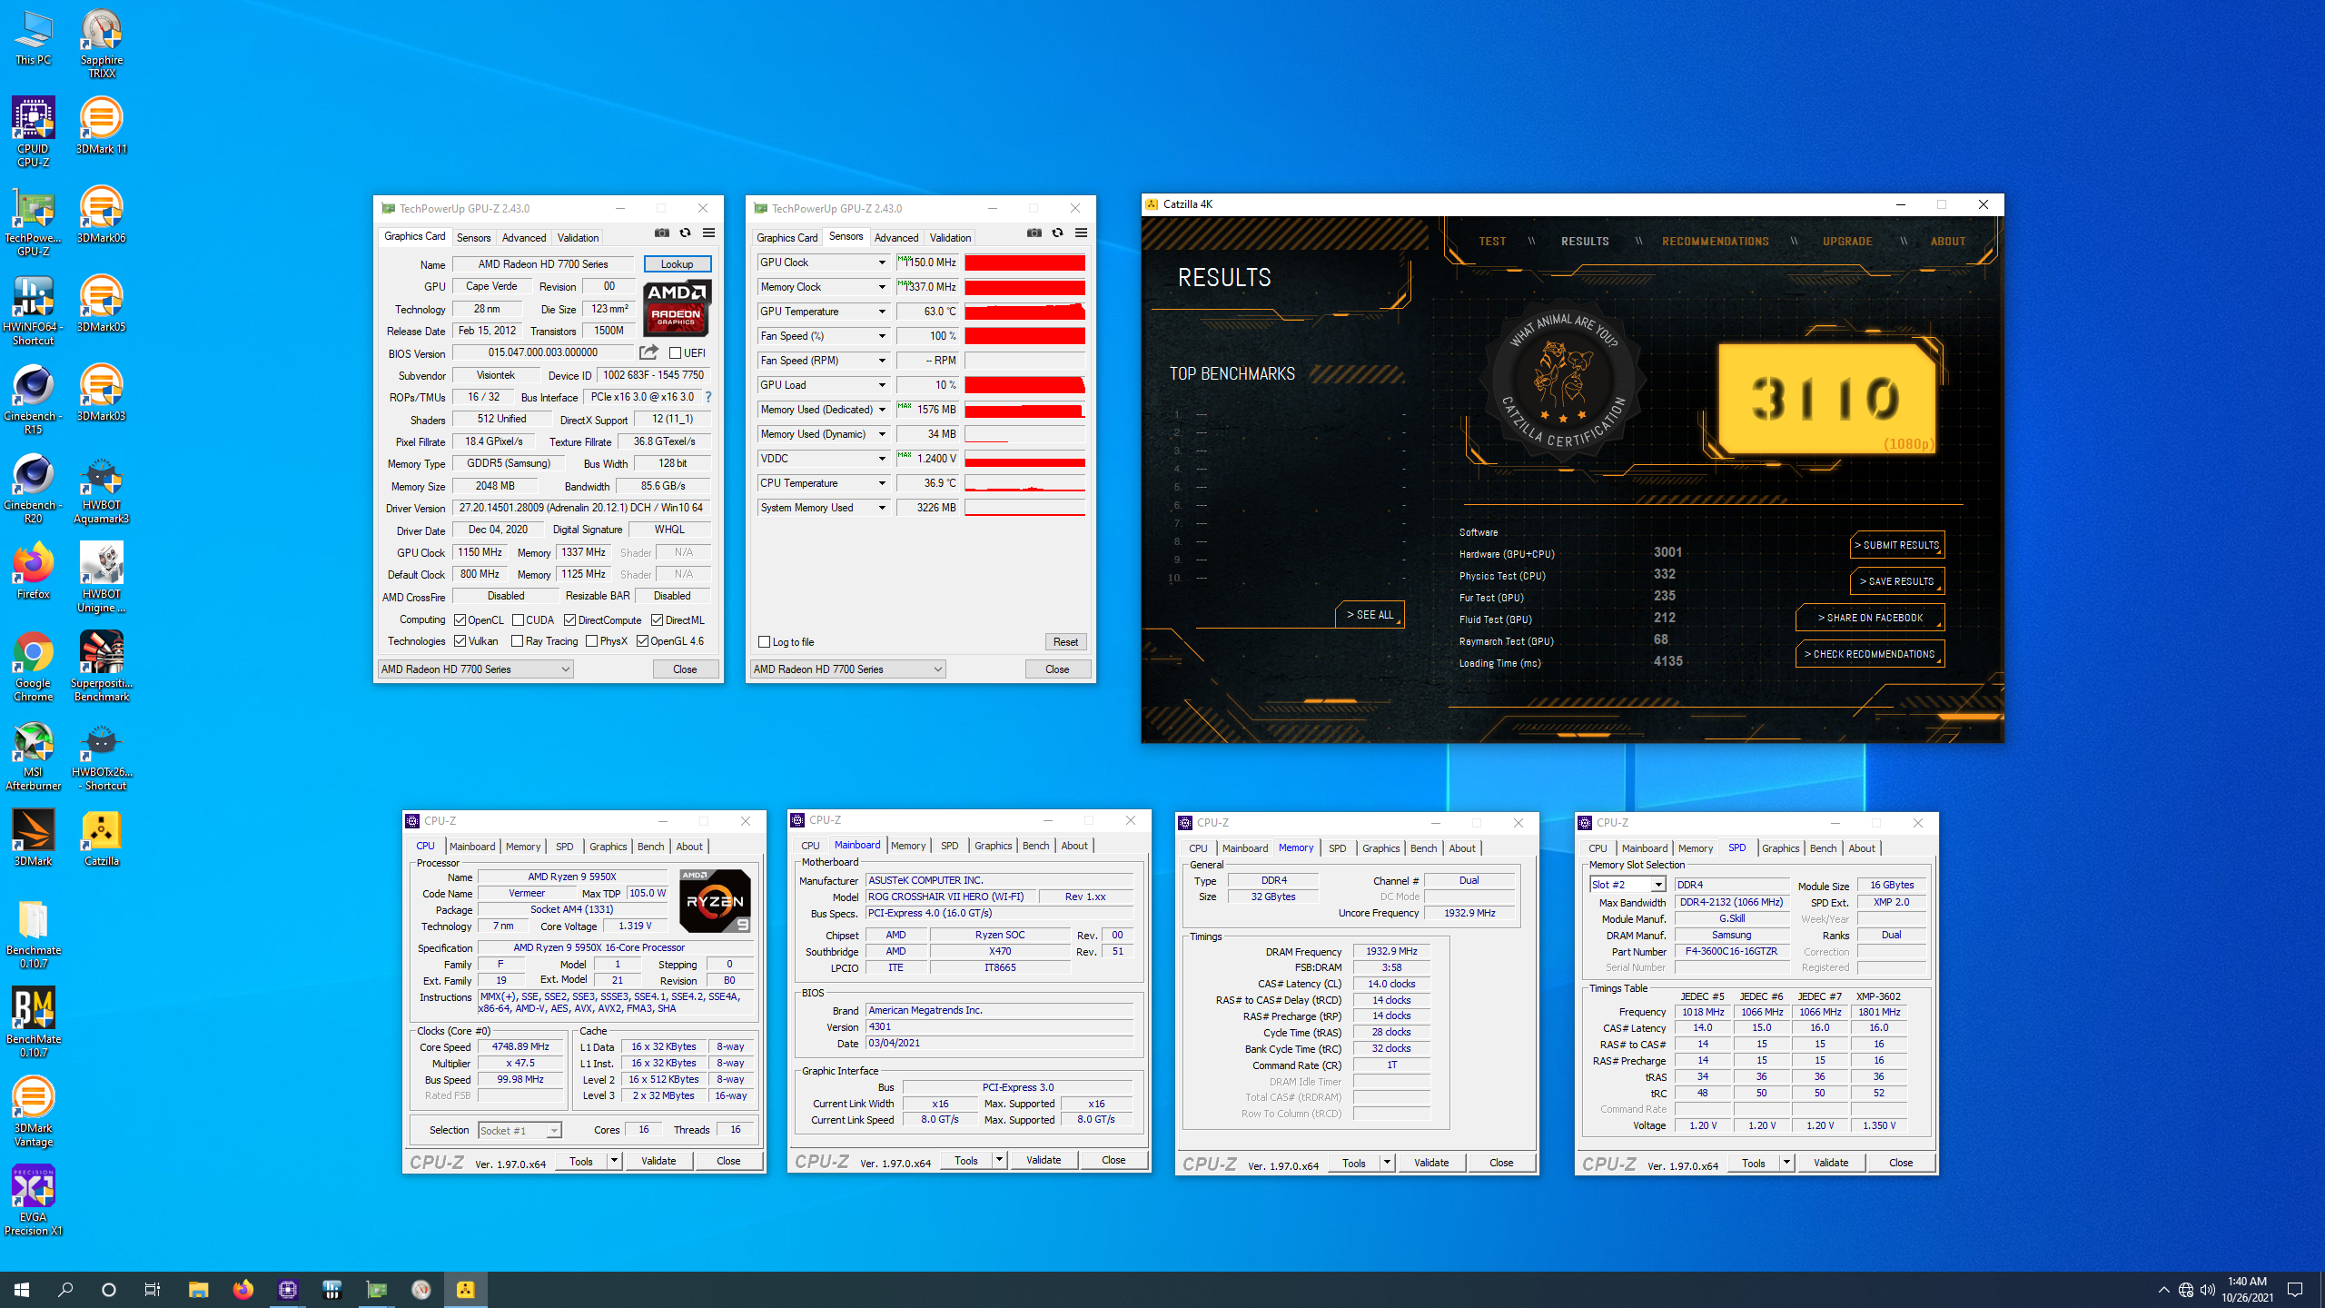Open 3DMark Vantage desktop icon
2325x1308 pixels.
[x=33, y=1112]
